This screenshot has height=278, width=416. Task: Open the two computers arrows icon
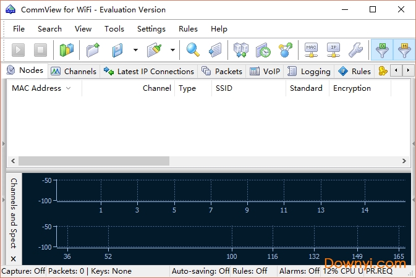pos(241,50)
